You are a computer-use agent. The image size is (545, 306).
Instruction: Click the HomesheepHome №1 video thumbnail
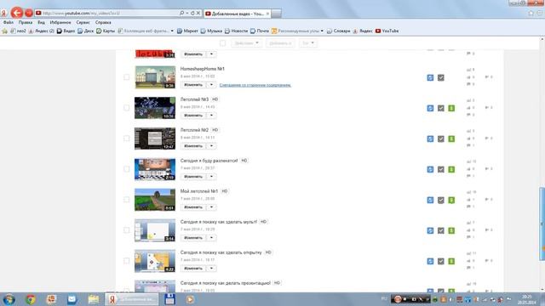[155, 77]
